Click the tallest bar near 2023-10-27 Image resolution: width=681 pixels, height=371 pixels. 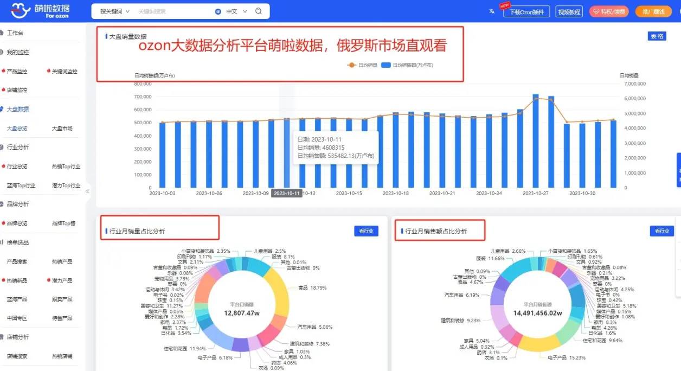tap(536, 141)
